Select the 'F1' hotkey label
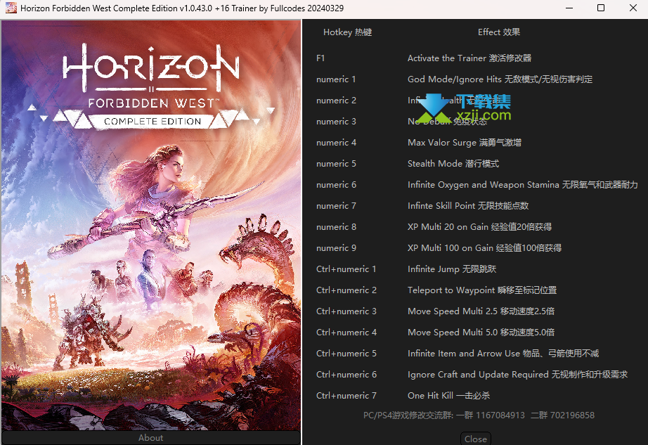648x445 pixels. 320,58
